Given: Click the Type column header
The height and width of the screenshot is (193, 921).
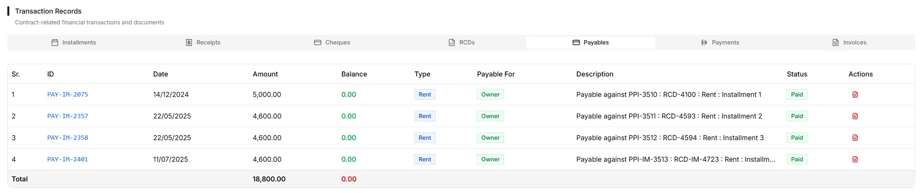Looking at the screenshot, I should [422, 74].
